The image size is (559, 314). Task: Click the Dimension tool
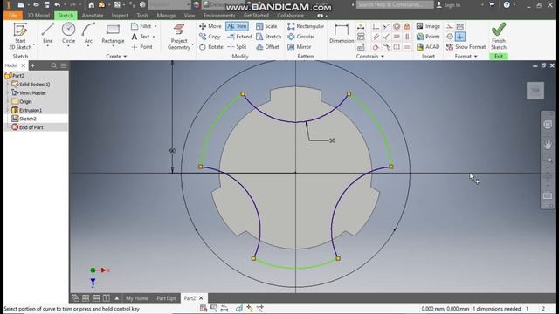[342, 33]
